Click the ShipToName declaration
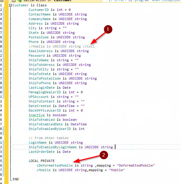181x184 pixels. click(x=54, y=60)
